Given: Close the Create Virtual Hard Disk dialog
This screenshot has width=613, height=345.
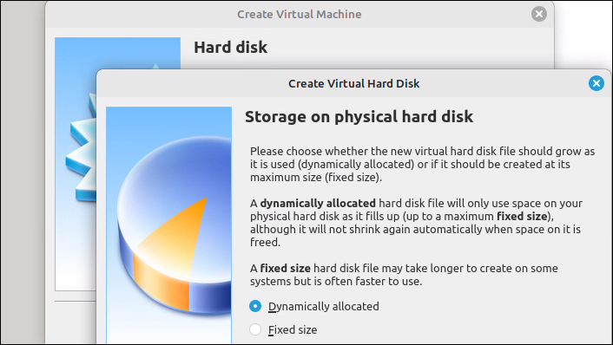Looking at the screenshot, I should tap(597, 83).
